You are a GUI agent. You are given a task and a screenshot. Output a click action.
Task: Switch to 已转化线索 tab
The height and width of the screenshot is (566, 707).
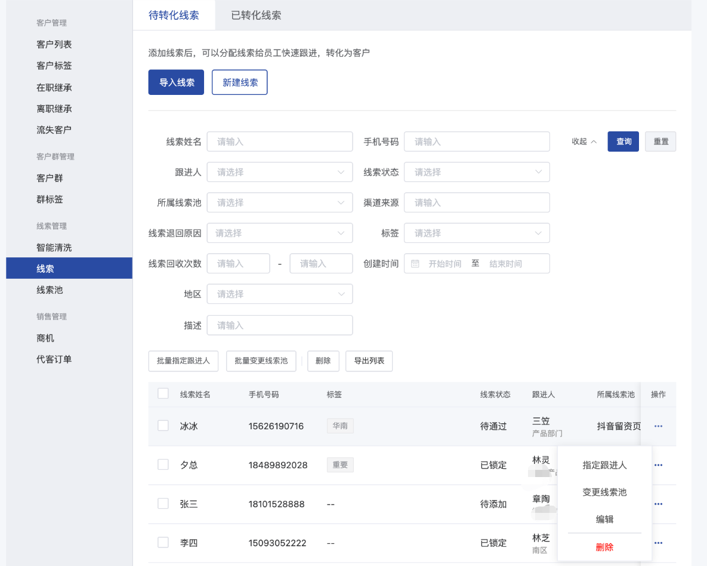(x=256, y=16)
